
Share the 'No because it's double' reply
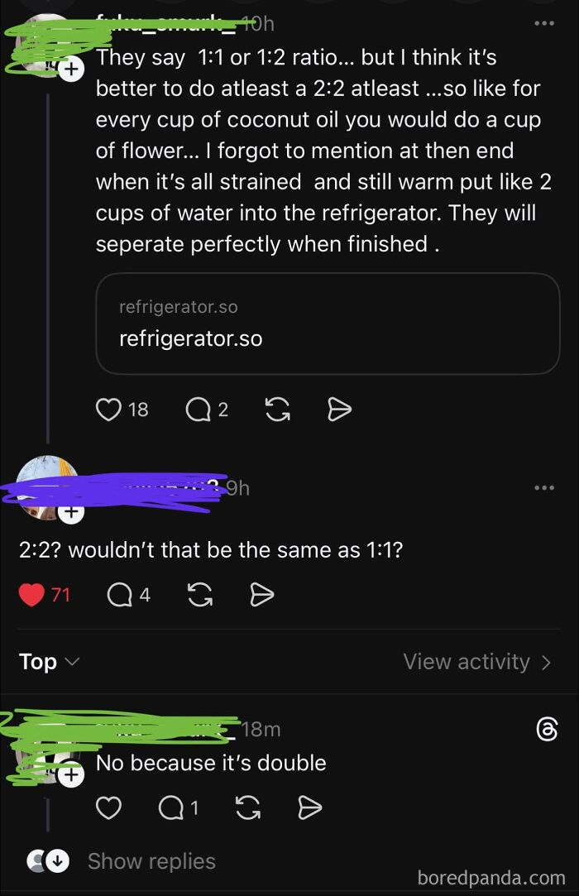pyautogui.click(x=310, y=807)
